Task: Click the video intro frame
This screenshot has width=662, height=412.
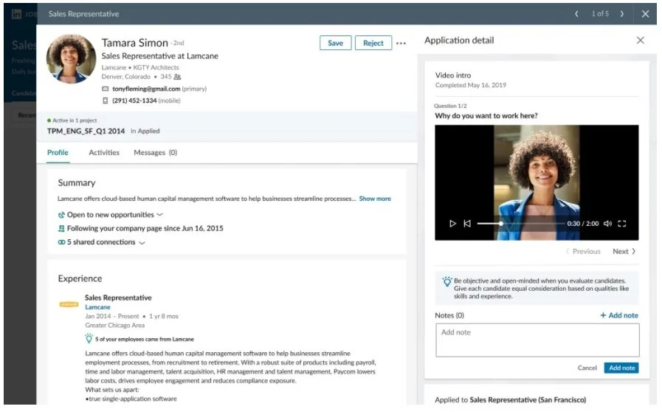Action: click(537, 182)
